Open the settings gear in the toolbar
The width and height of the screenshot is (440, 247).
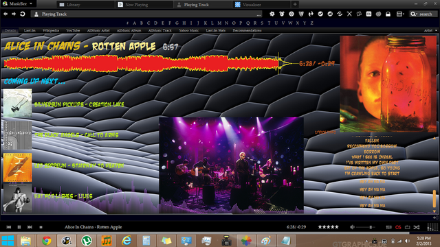tap(272, 14)
